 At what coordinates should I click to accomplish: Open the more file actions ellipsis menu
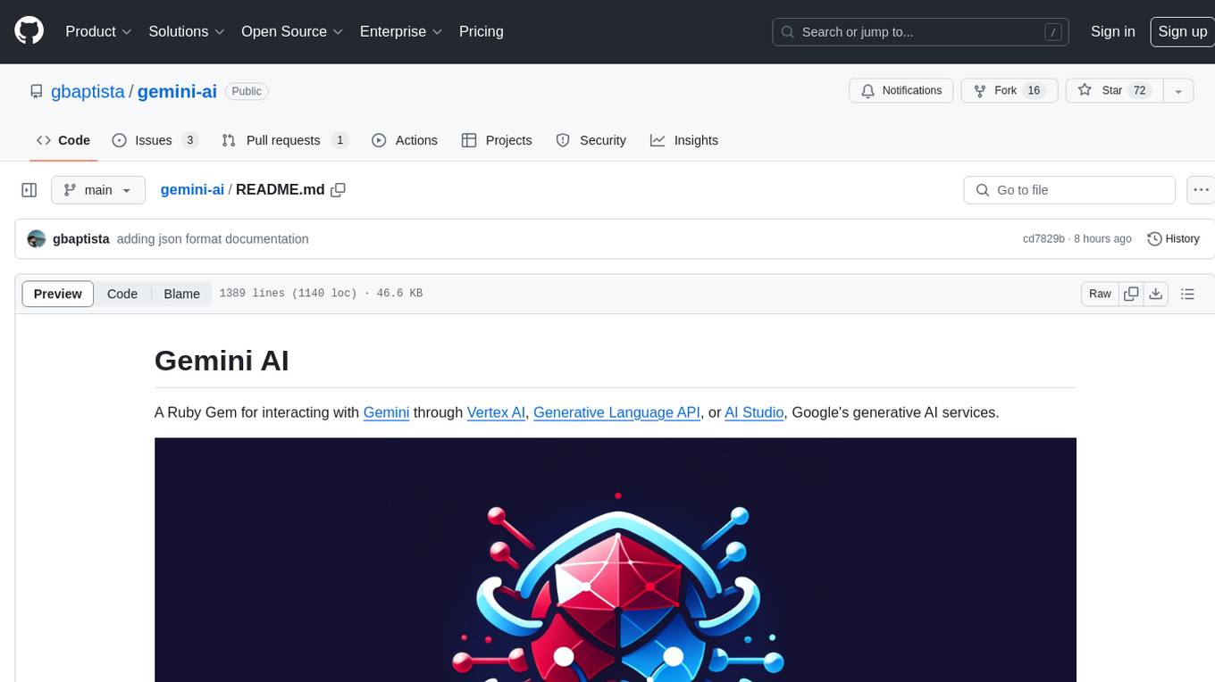(x=1201, y=190)
